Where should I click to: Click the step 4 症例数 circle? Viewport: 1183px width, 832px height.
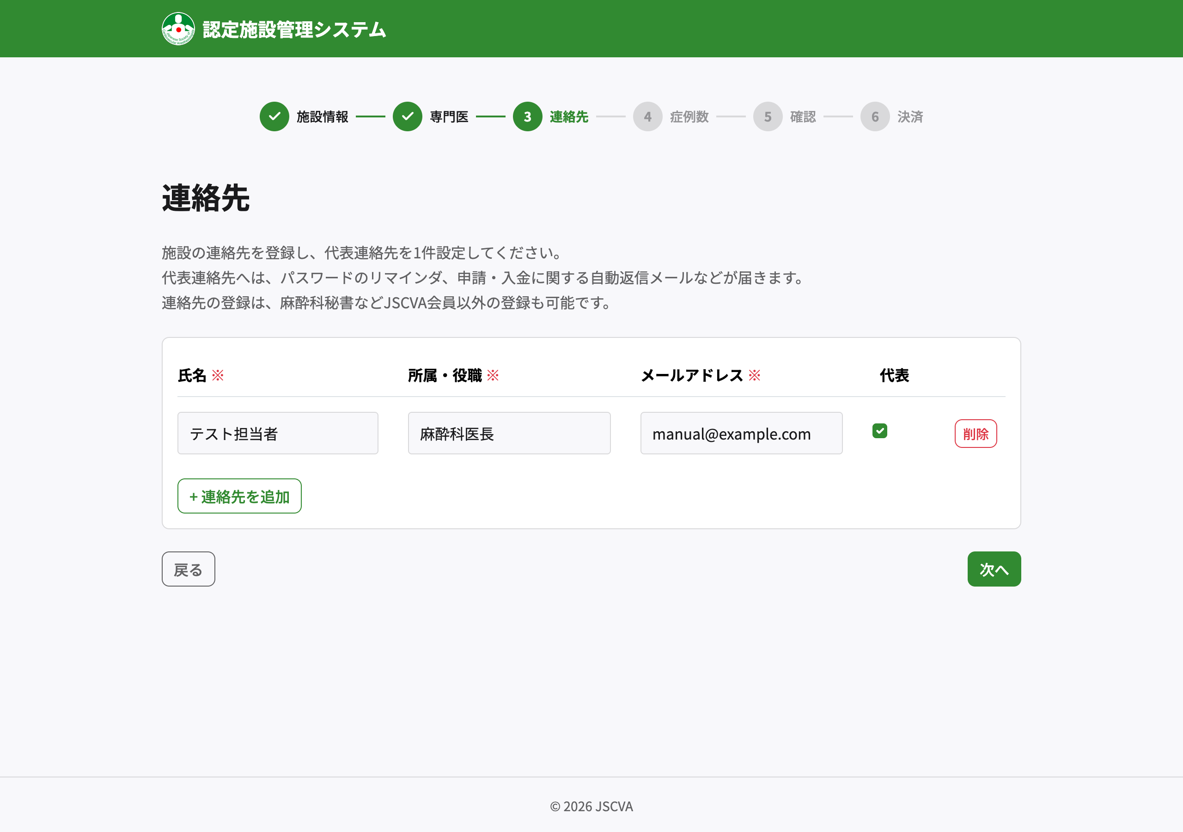point(648,117)
